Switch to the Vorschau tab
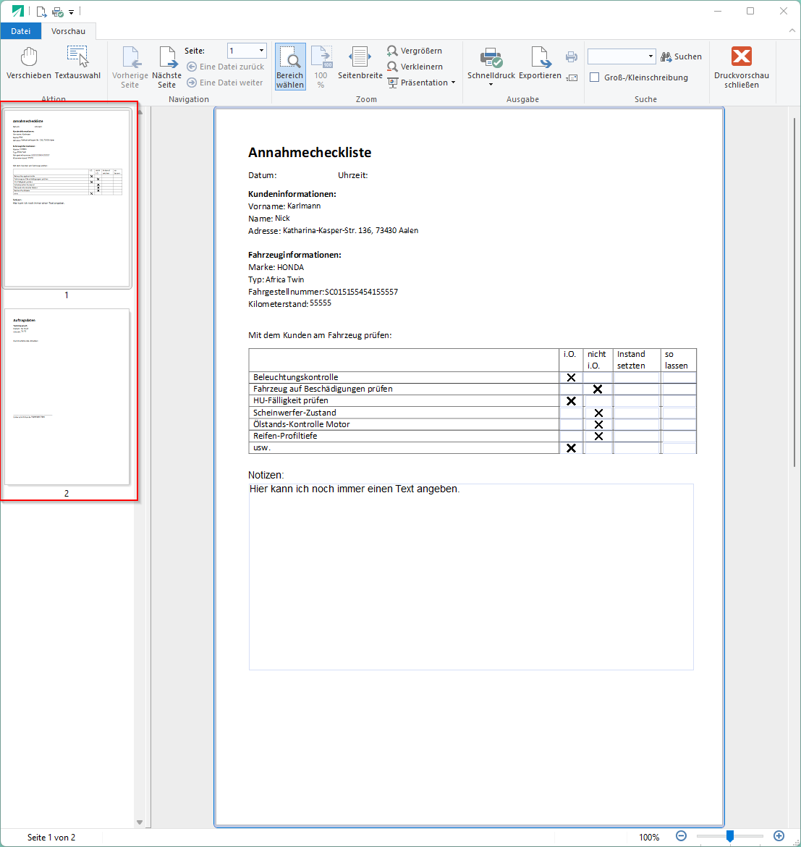 click(68, 31)
